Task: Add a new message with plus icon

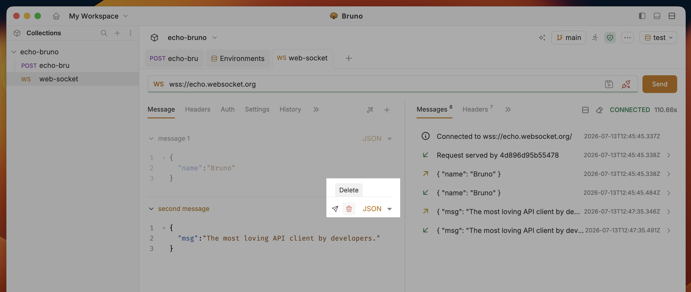Action: [x=387, y=110]
